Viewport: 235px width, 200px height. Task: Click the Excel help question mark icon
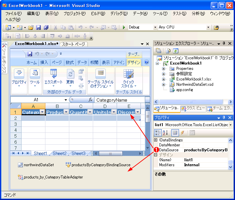click(147, 62)
